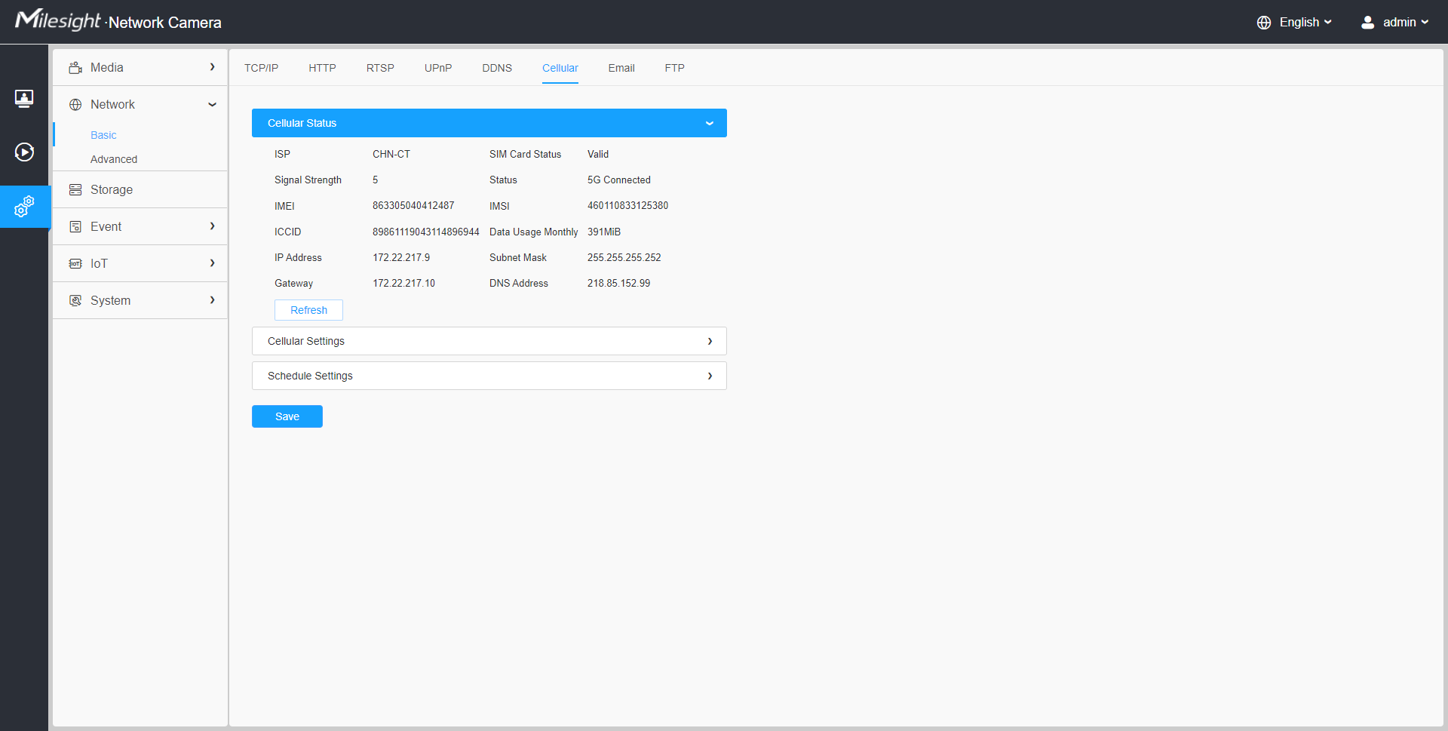The image size is (1448, 731).
Task: Click the System icon in menu
Action: point(75,301)
